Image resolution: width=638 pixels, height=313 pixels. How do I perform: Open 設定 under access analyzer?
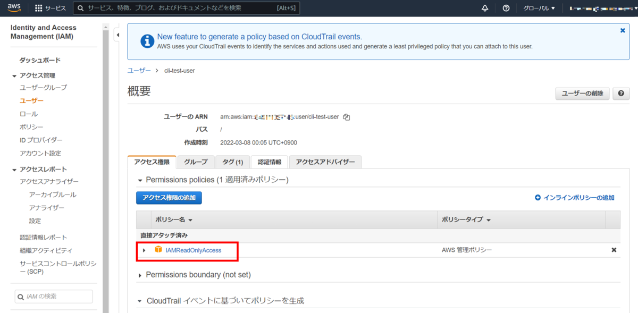coord(35,221)
